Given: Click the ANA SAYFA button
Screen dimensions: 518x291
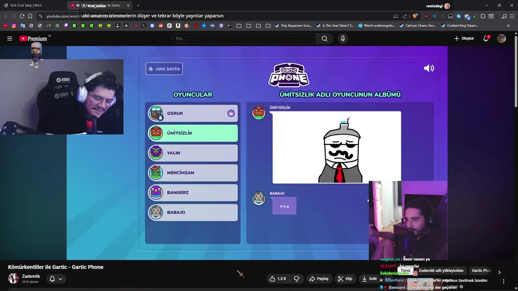Looking at the screenshot, I should 164,69.
